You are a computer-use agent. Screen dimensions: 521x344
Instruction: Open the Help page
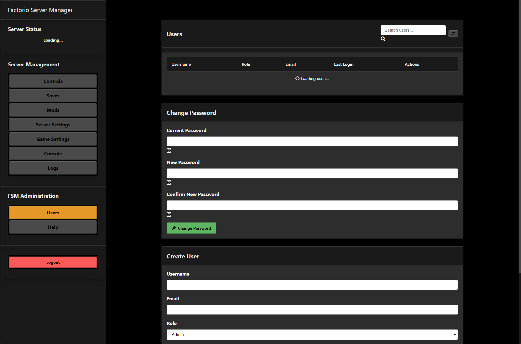tap(53, 227)
